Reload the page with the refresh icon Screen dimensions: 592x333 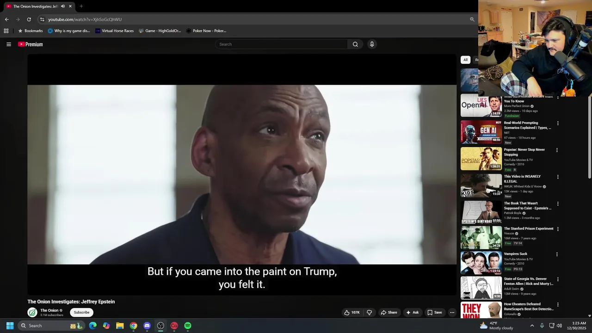(x=29, y=19)
